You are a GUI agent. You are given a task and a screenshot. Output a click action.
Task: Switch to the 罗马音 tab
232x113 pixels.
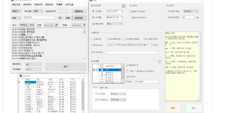[96, 88]
